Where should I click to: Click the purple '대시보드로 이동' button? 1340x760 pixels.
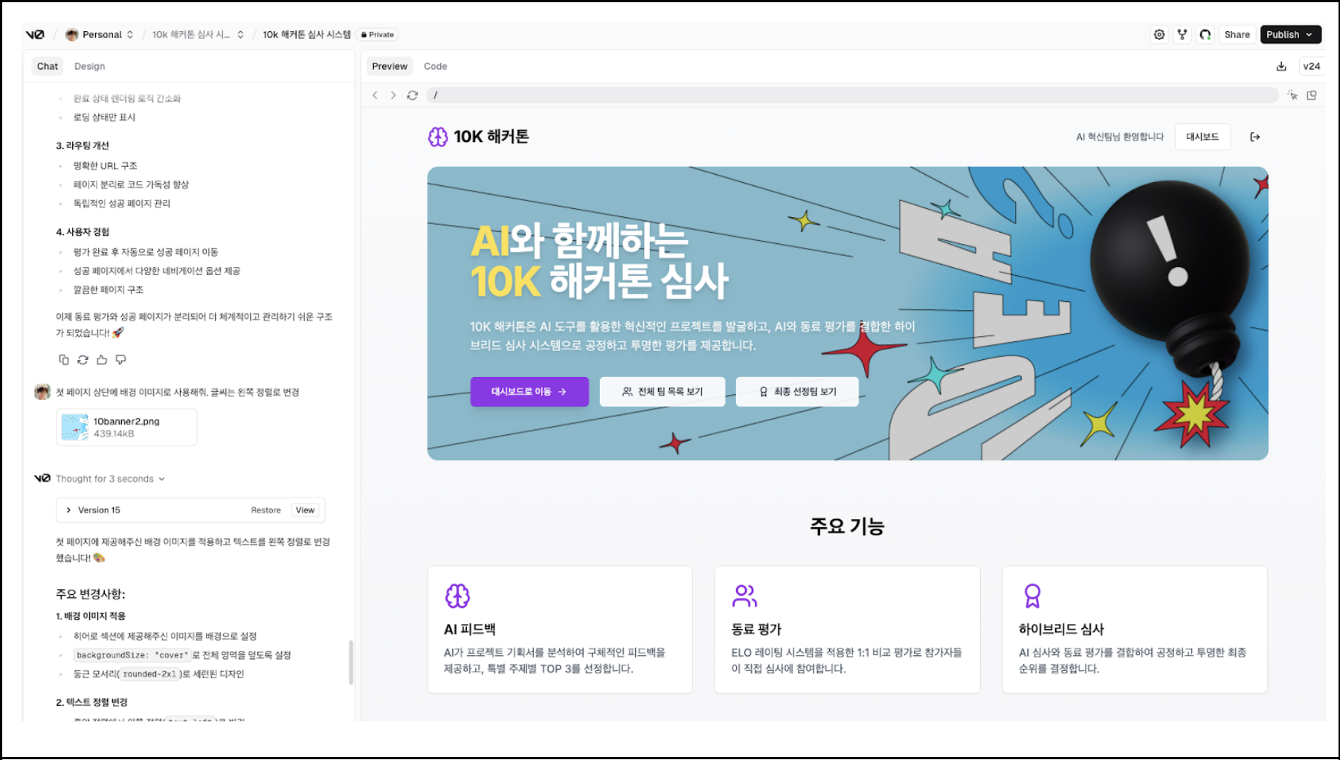pos(529,391)
